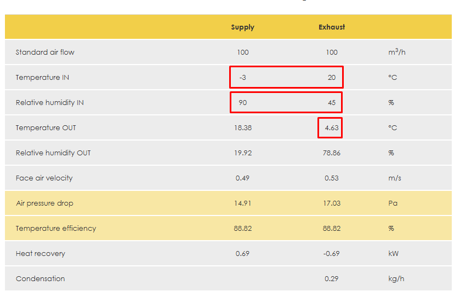Image resolution: width=460 pixels, height=297 pixels.
Task: Click the Exhaust Temperature OUT value 4.63
Action: click(332, 128)
